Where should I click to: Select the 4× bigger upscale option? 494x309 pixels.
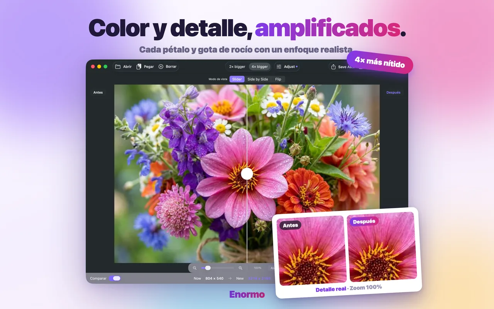pos(259,67)
